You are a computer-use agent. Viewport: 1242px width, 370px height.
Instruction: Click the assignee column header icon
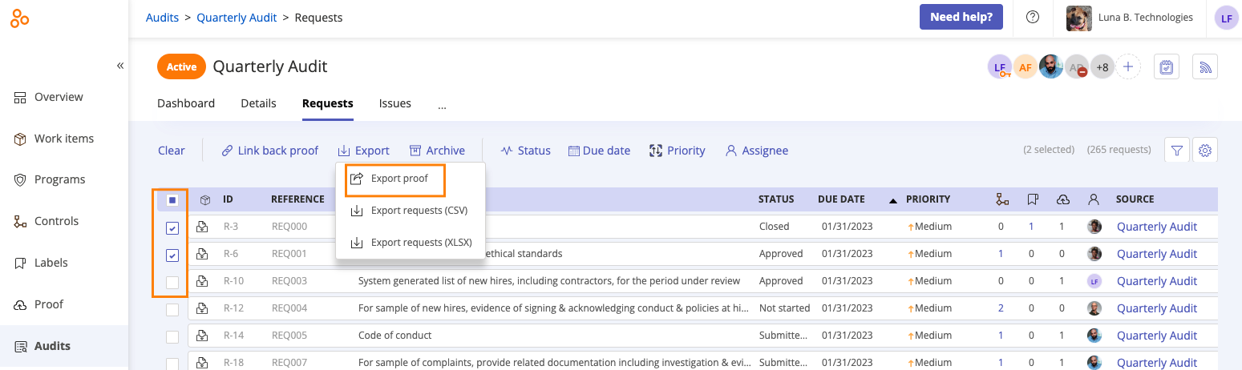(x=1093, y=199)
